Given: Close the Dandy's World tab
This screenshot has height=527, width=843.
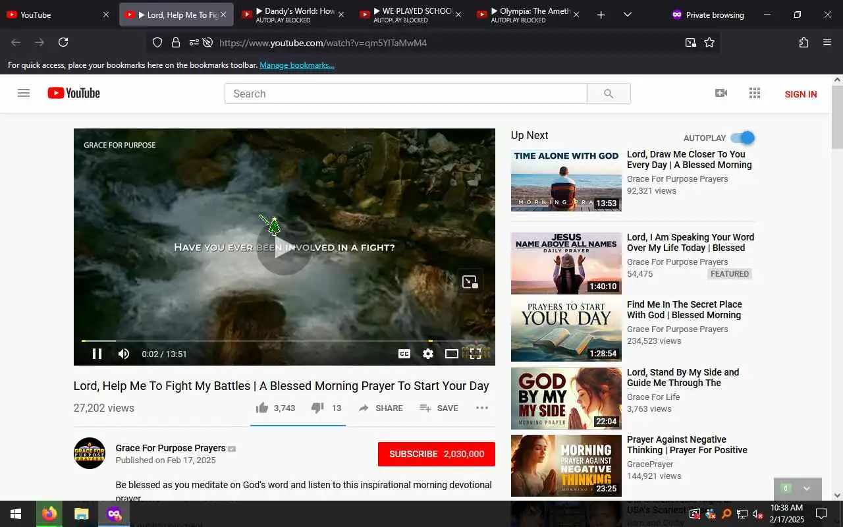Looking at the screenshot, I should [341, 14].
